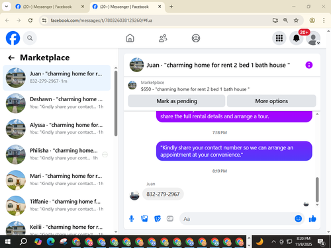This screenshot has width=331, height=248.
Task: Click Mark as pending button
Action: pos(177,101)
